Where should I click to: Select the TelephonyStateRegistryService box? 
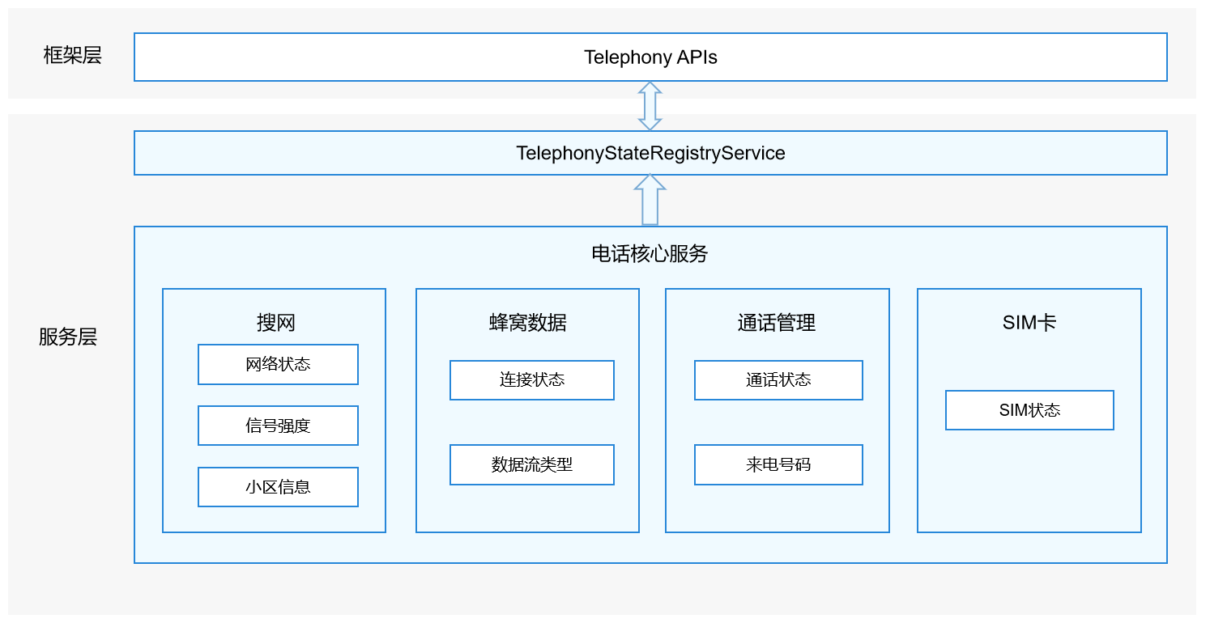(650, 153)
